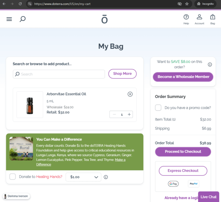The width and height of the screenshot is (221, 202).
Task: Open the Incognito profile indicator
Action: [206, 4]
